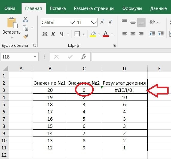171x159 pixels.
Task: Click cell D4 containing 10
Action: pos(124,97)
